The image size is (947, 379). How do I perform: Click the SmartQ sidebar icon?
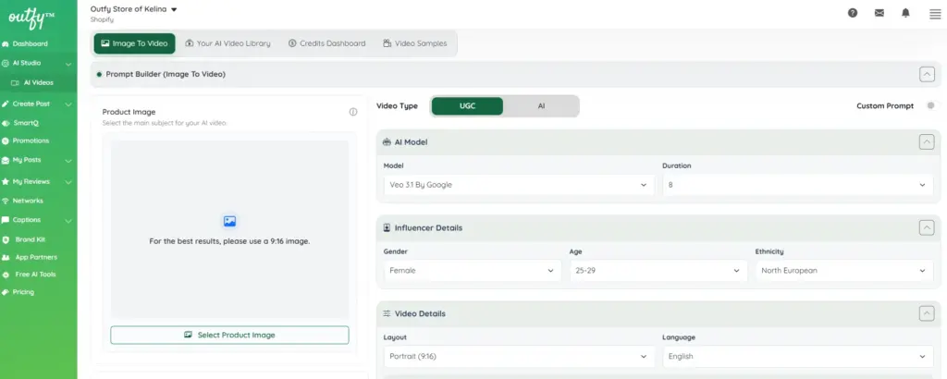point(6,123)
